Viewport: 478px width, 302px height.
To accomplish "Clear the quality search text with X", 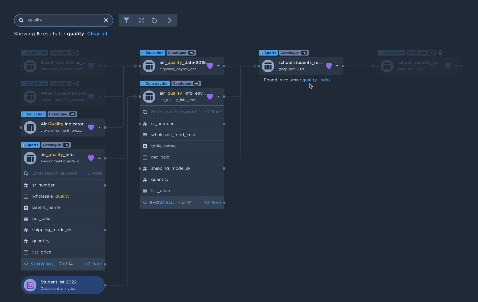I will point(106,20).
